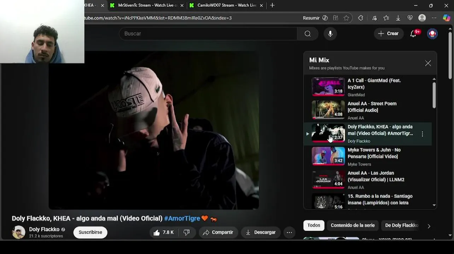Open the media control music icon

coord(374,18)
